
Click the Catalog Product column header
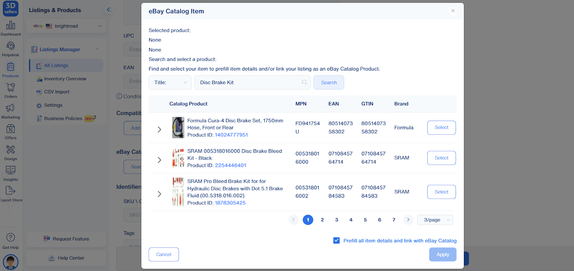click(188, 104)
